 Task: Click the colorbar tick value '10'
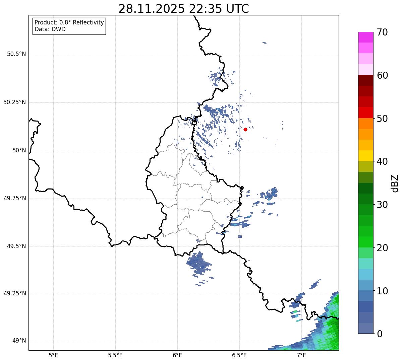pyautogui.click(x=382, y=291)
